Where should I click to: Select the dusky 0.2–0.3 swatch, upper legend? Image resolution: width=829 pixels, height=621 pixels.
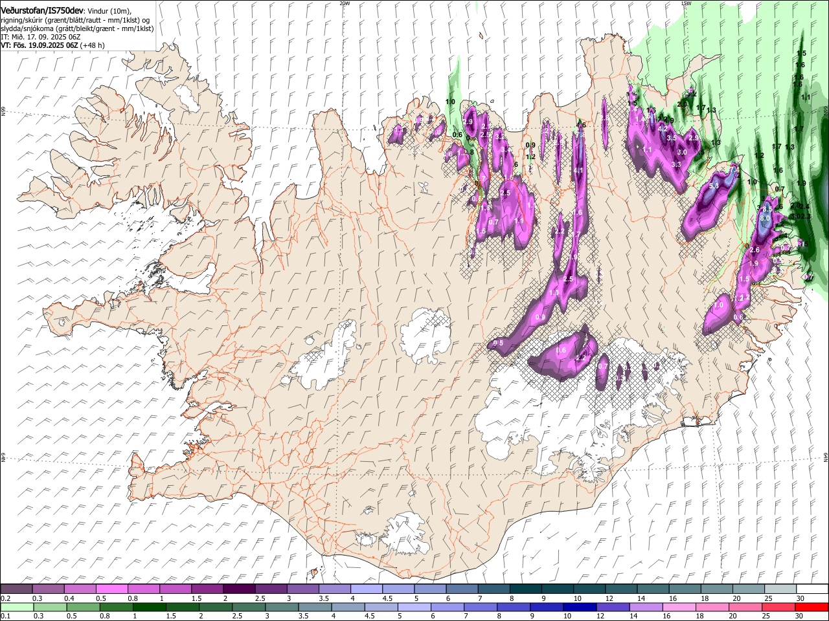[16, 589]
